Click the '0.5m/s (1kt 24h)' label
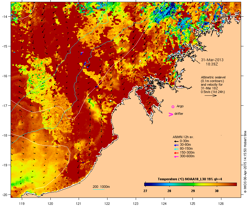 pos(213,92)
